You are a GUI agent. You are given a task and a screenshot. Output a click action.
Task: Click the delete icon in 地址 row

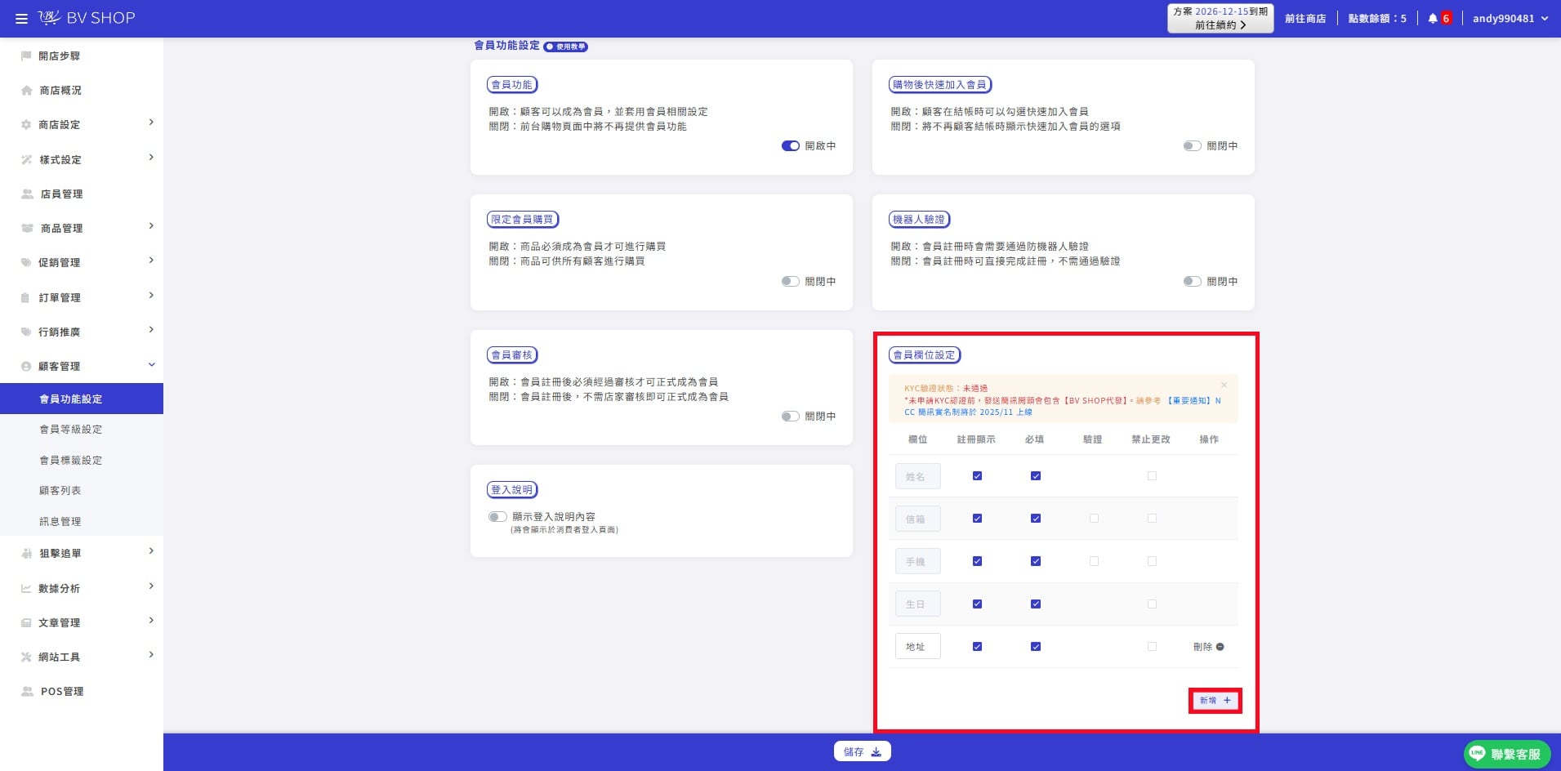pos(1220,646)
